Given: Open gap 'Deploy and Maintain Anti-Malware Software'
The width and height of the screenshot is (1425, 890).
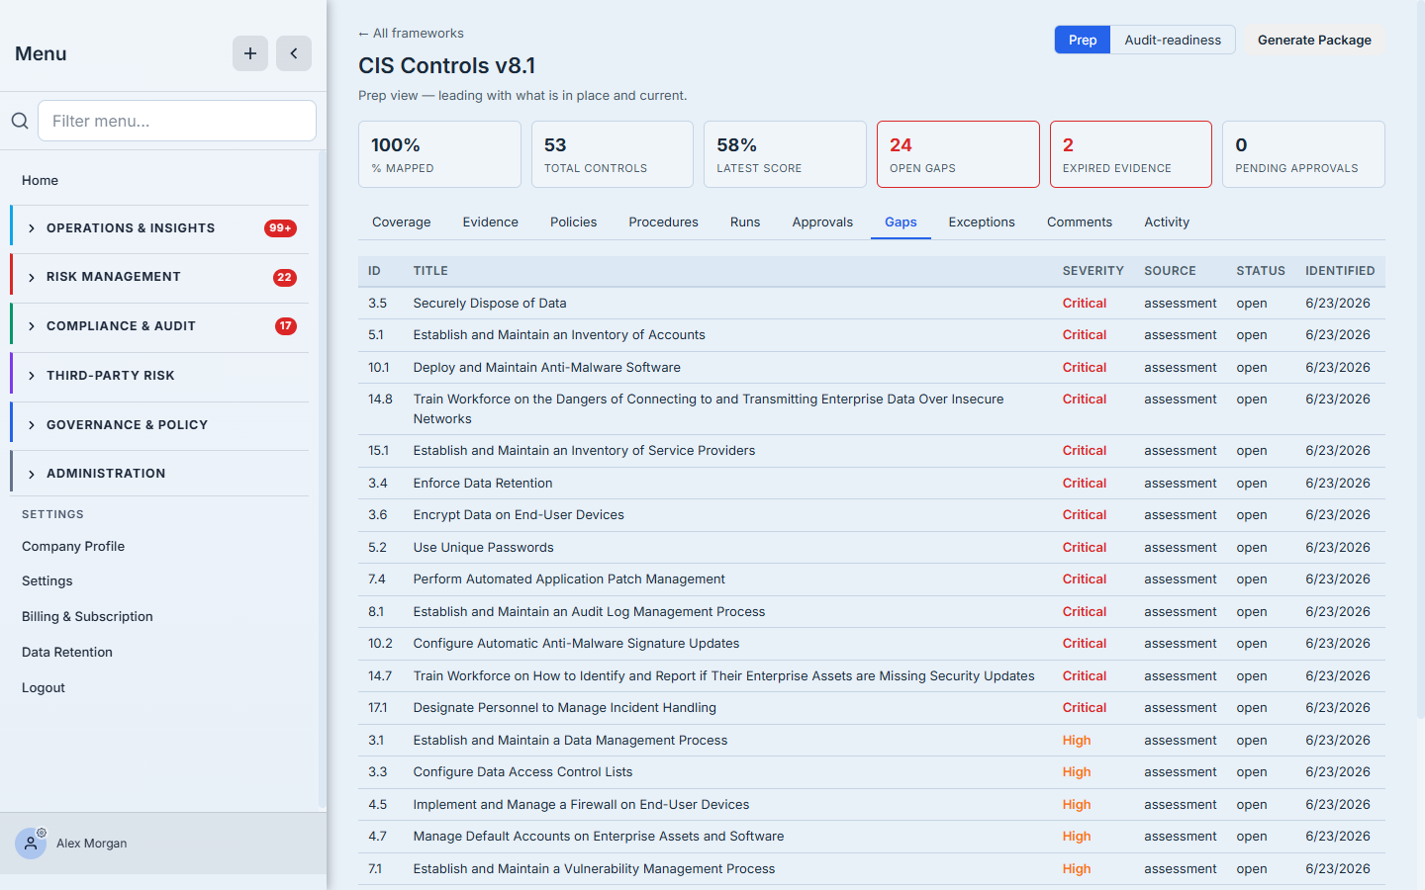Looking at the screenshot, I should 546,368.
